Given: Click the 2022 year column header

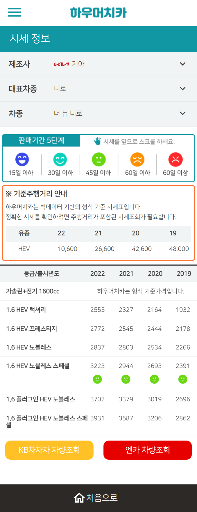Looking at the screenshot, I should point(98,274).
